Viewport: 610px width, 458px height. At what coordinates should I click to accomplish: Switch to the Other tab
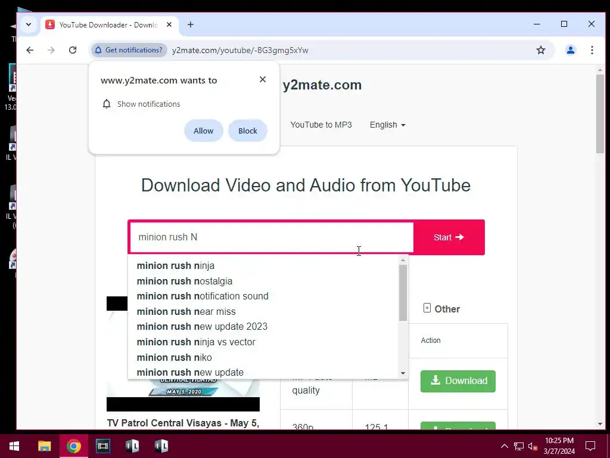[441, 309]
